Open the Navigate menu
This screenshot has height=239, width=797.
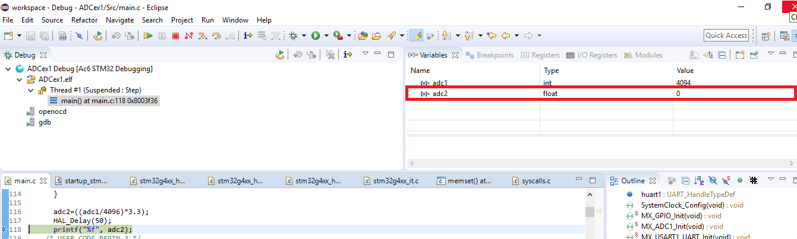coord(119,20)
